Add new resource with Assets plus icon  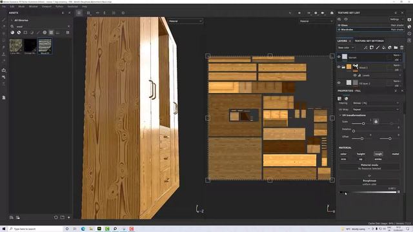[x=69, y=218]
